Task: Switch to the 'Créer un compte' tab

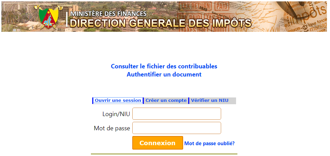Action: click(x=166, y=101)
